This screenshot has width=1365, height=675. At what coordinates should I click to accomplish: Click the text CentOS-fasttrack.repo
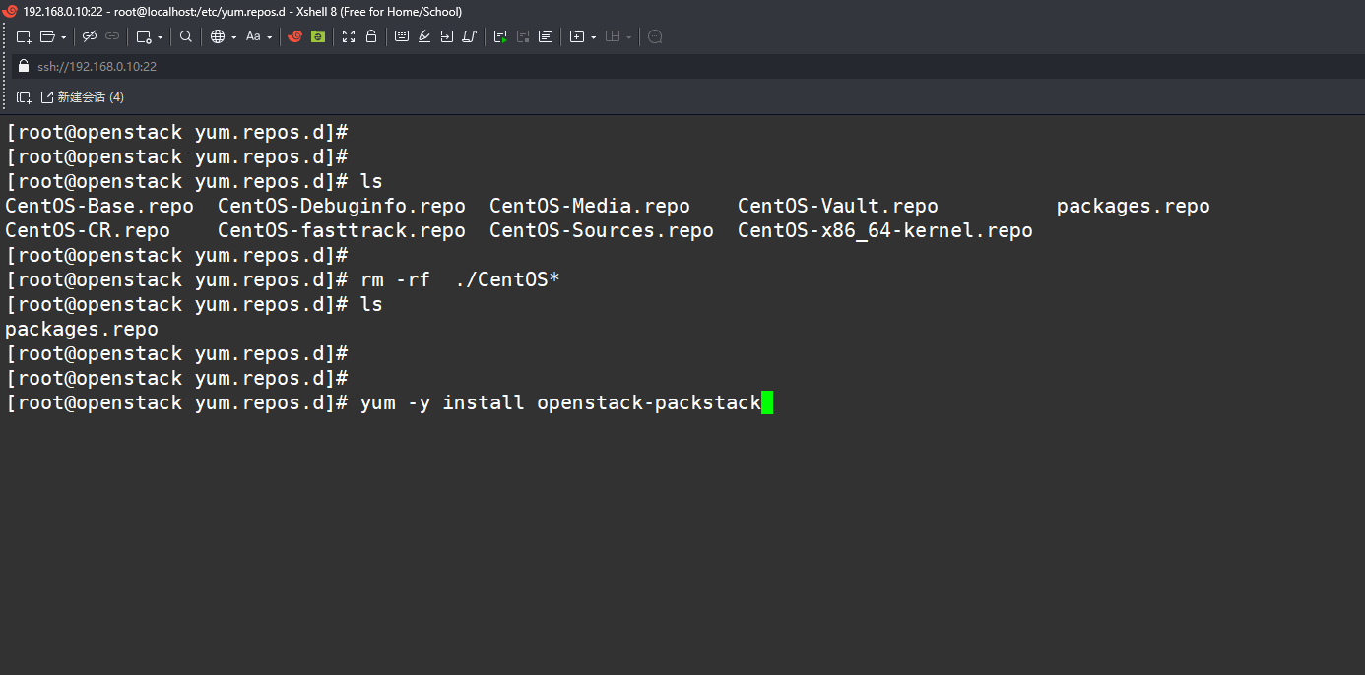click(x=342, y=230)
